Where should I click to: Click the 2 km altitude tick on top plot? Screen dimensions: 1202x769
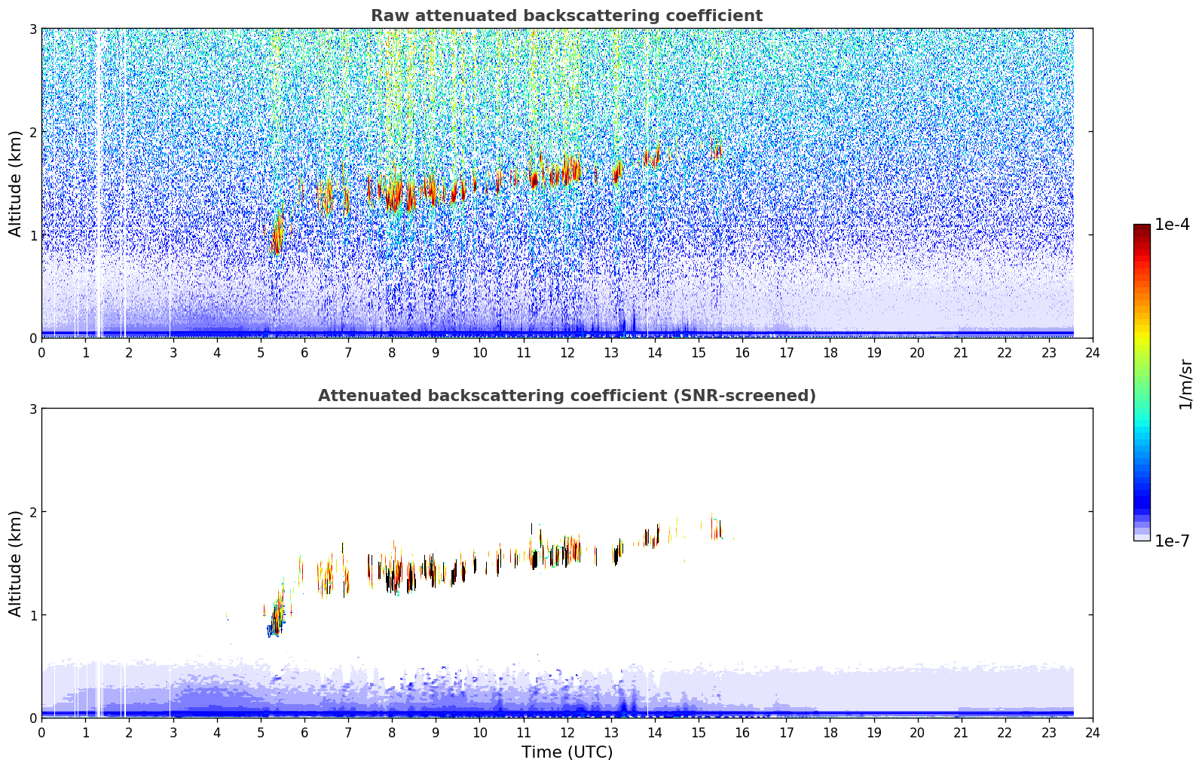click(32, 132)
